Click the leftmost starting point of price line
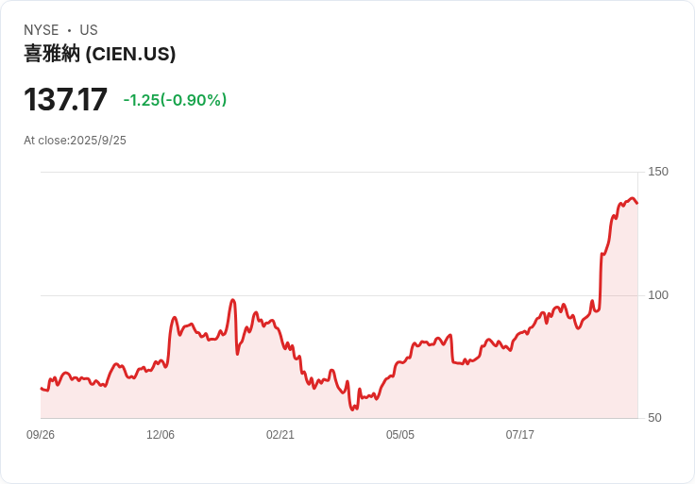 tap(41, 388)
